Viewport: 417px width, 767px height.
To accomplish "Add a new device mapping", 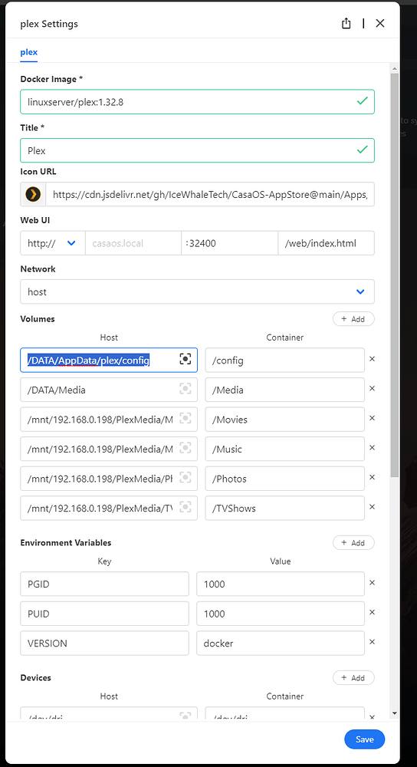I will pos(353,678).
